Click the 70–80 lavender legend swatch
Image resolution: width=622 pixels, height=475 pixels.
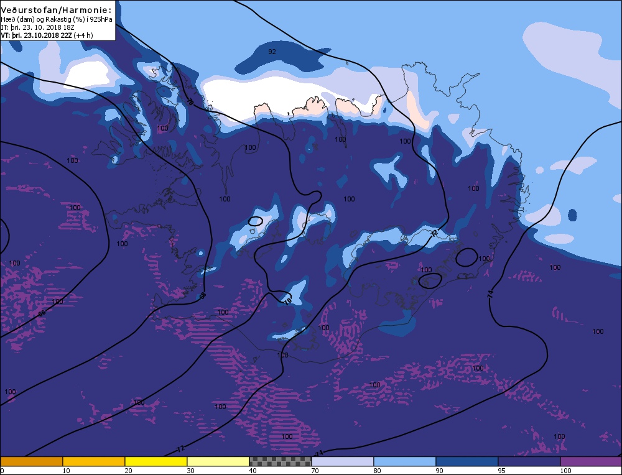click(x=343, y=461)
